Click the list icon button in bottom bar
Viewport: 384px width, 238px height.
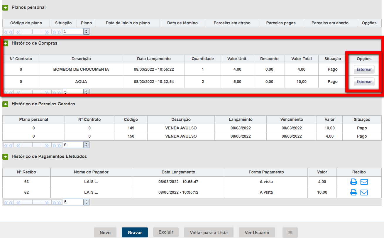pyautogui.click(x=290, y=232)
